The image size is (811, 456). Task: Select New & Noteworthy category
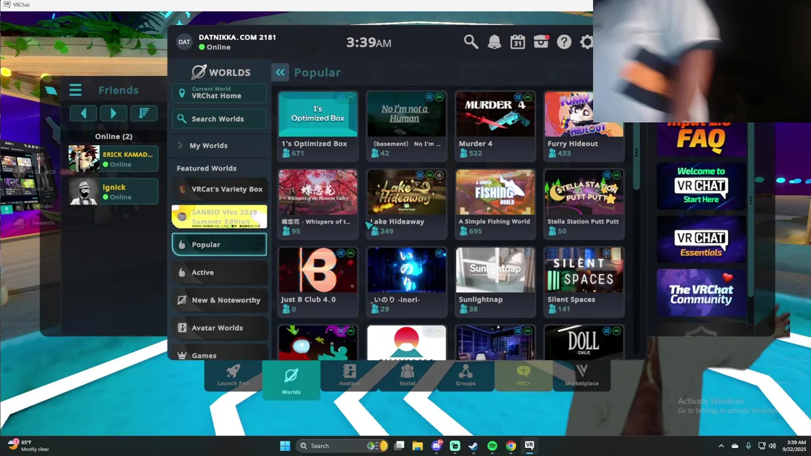coord(219,300)
